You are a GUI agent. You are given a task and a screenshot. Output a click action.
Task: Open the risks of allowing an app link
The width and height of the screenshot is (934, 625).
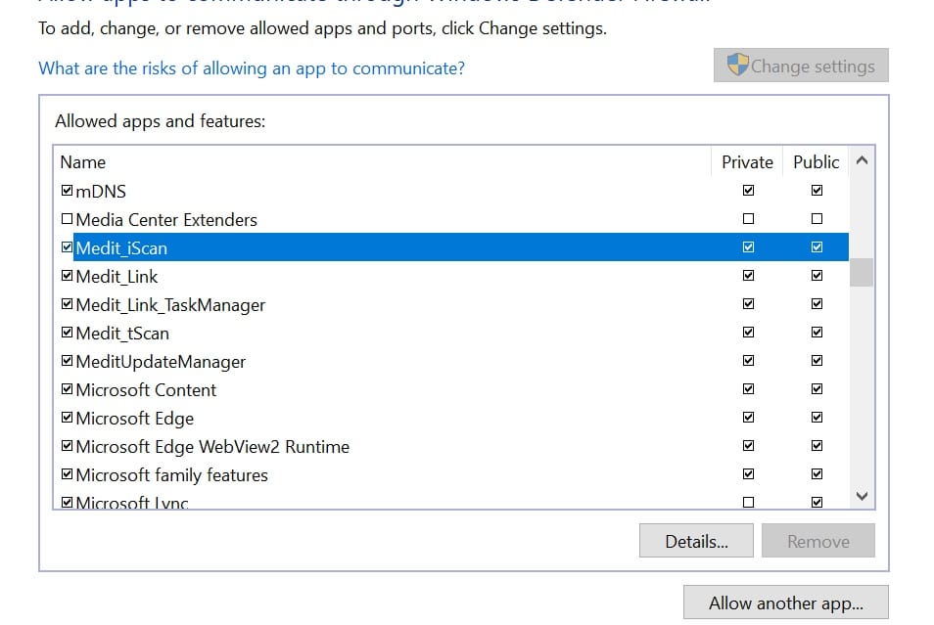click(252, 68)
